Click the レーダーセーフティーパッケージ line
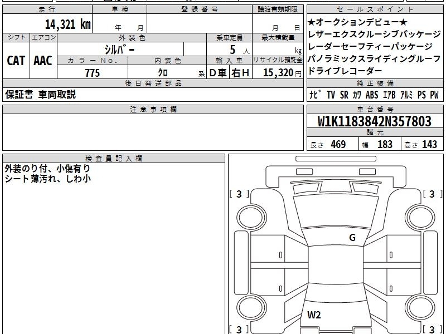The height and width of the screenshot is (334, 446). pos(370,47)
